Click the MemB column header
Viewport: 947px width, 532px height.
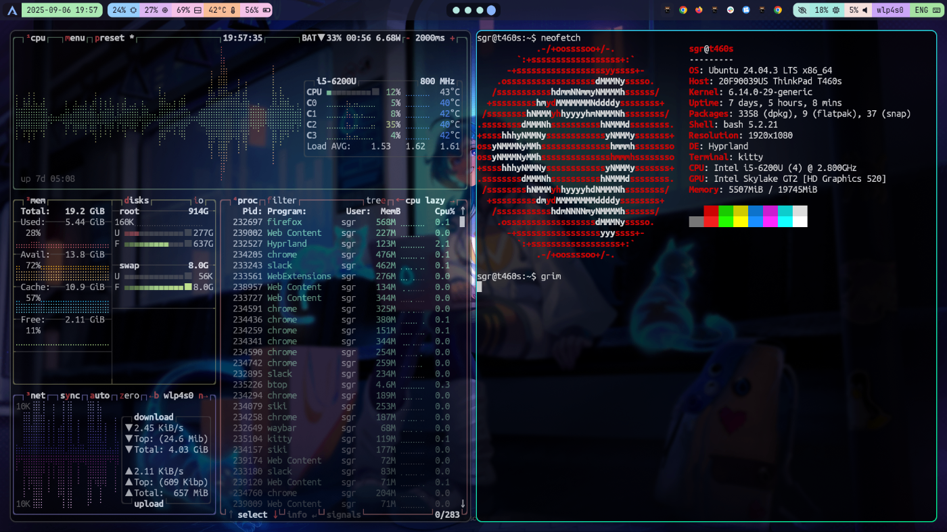coord(390,211)
